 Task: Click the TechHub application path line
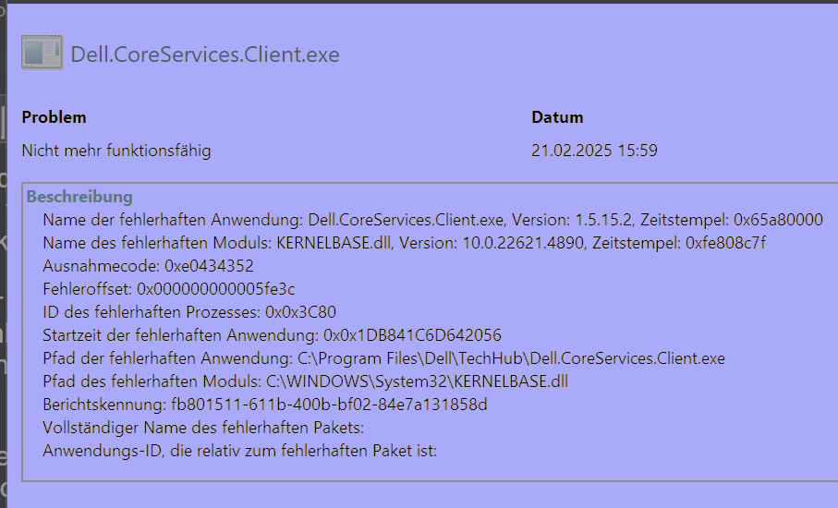coord(383,358)
